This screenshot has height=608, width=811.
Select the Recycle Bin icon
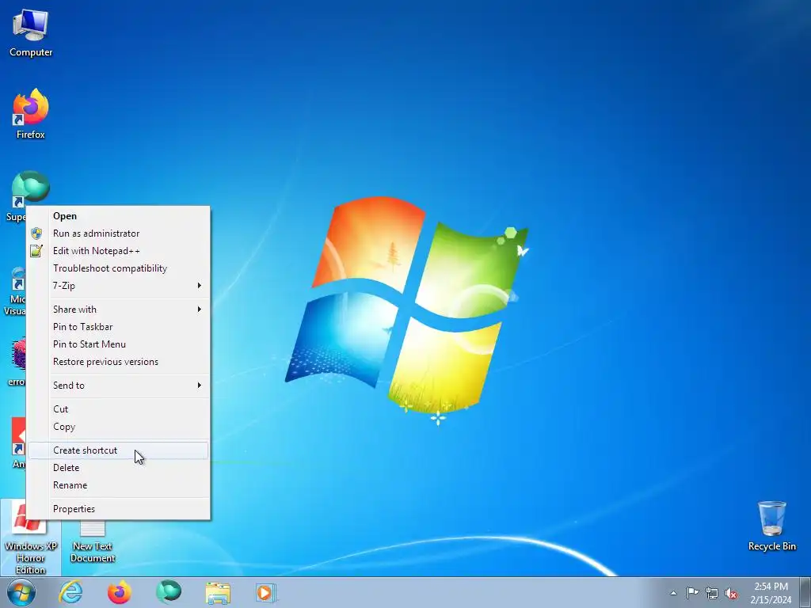click(x=771, y=526)
